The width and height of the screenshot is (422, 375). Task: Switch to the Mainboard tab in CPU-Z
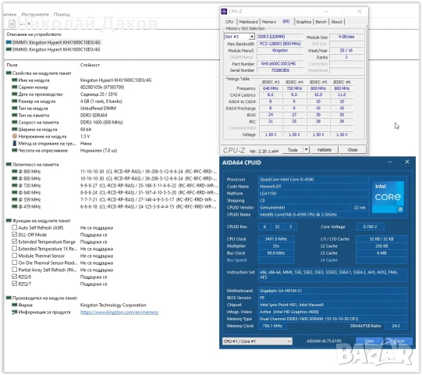click(x=248, y=22)
